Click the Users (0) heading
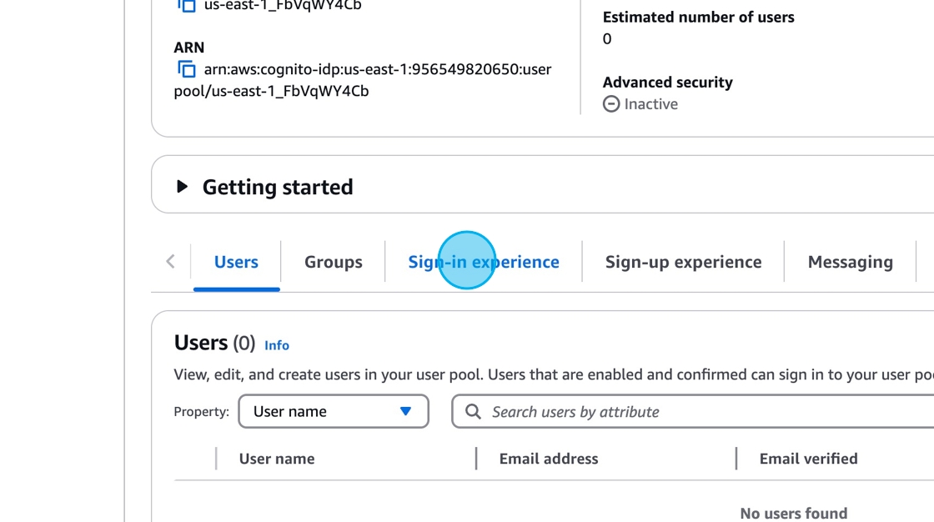The image size is (934, 522). pos(214,343)
